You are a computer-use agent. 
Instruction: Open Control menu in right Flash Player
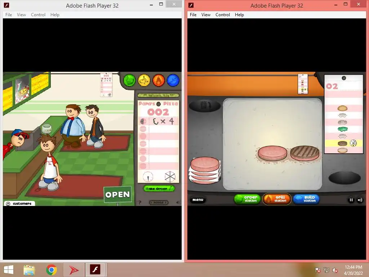point(223,14)
